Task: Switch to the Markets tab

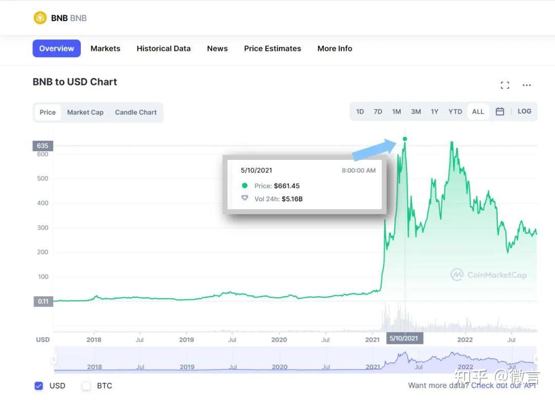Action: 105,48
